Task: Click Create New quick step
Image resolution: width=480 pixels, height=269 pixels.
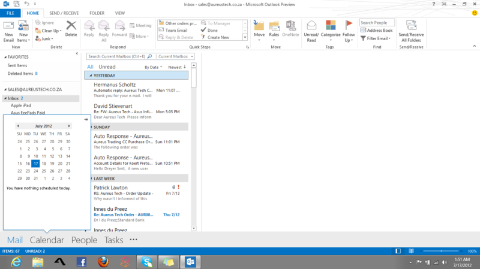Action: pyautogui.click(x=215, y=37)
